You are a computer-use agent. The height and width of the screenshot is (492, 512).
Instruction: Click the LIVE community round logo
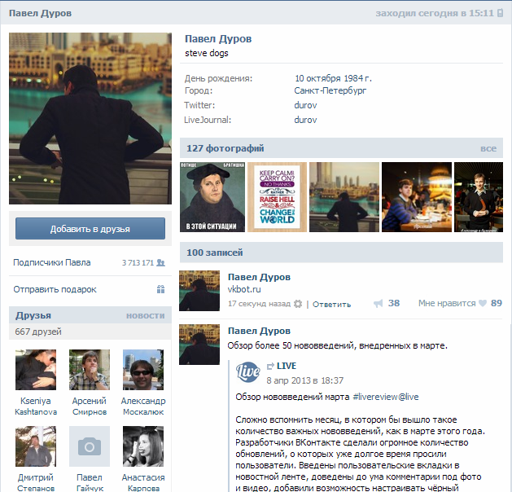pos(247,372)
